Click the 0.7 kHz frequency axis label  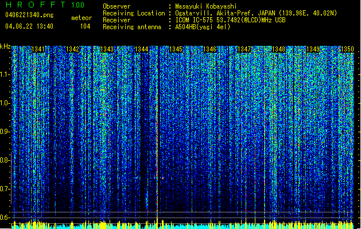point(5,189)
